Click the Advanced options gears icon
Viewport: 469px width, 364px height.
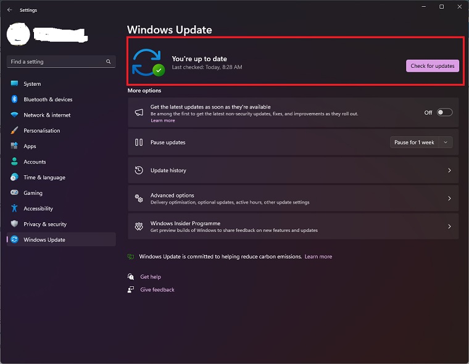[x=139, y=198]
